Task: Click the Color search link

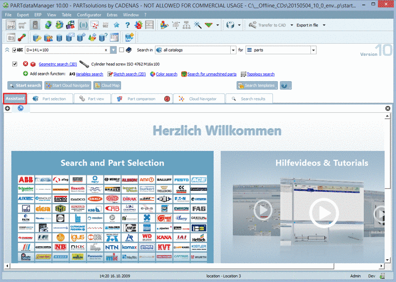Action: 166,74
